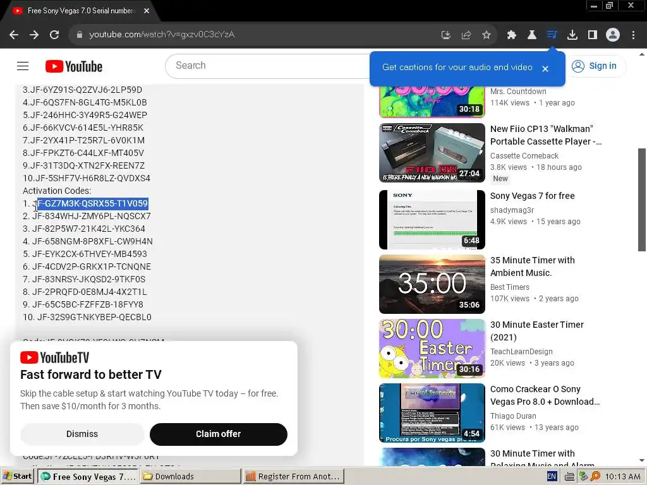This screenshot has width=647, height=485.
Task: Open New Fiio CP13 Walkman video title
Action: (x=545, y=135)
